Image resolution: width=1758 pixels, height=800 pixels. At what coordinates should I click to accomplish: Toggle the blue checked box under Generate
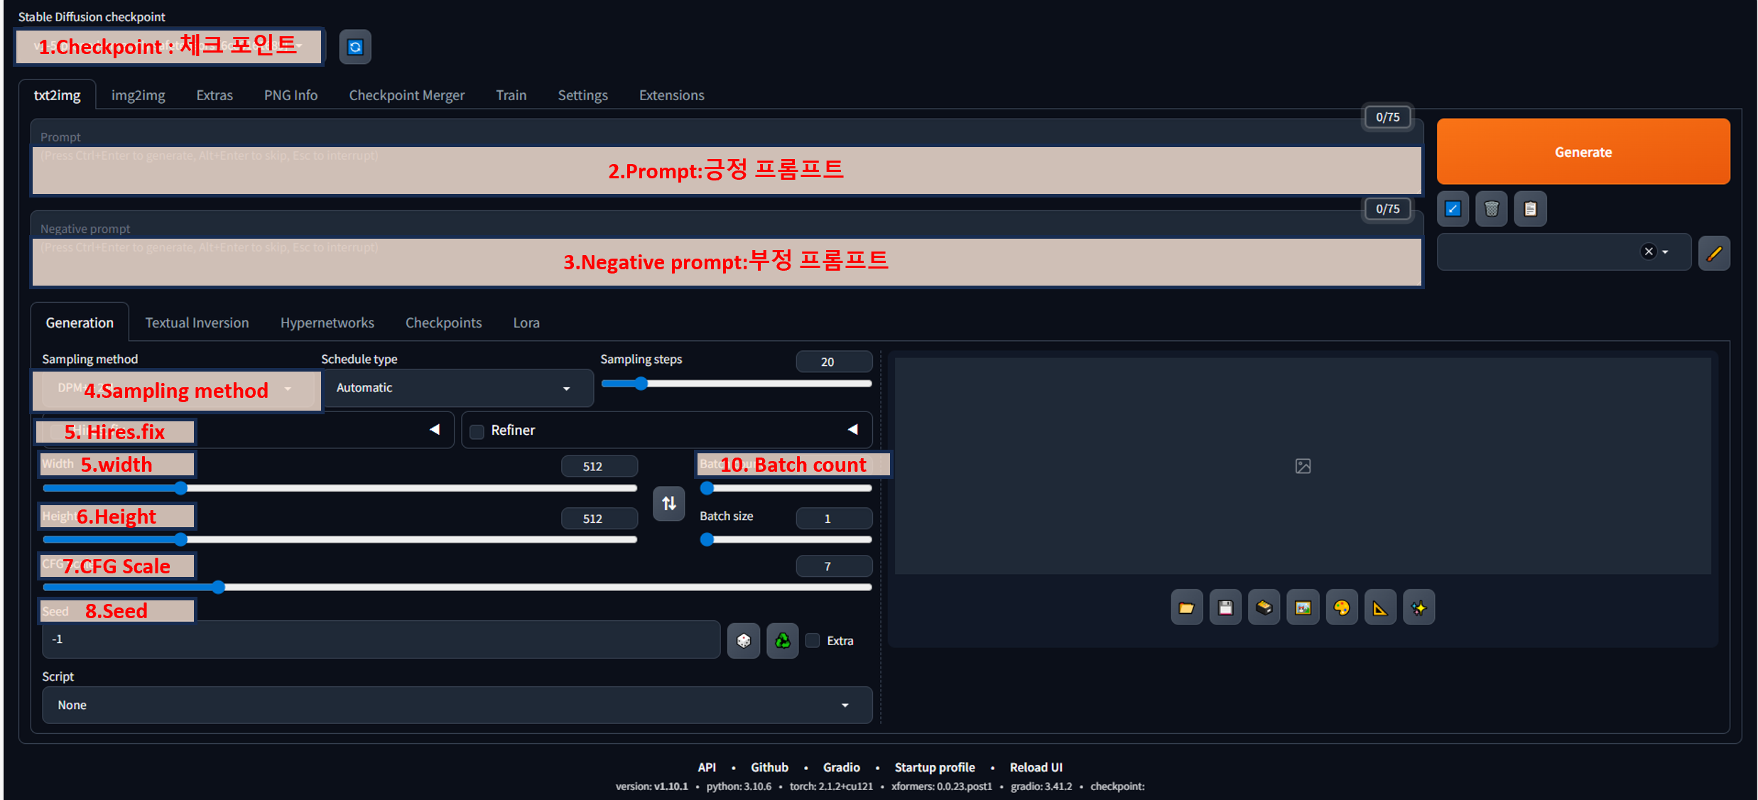(x=1453, y=209)
